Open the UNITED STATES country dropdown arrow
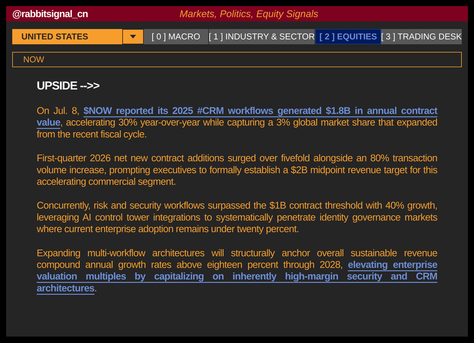Image resolution: width=474 pixels, height=343 pixels. (x=133, y=37)
